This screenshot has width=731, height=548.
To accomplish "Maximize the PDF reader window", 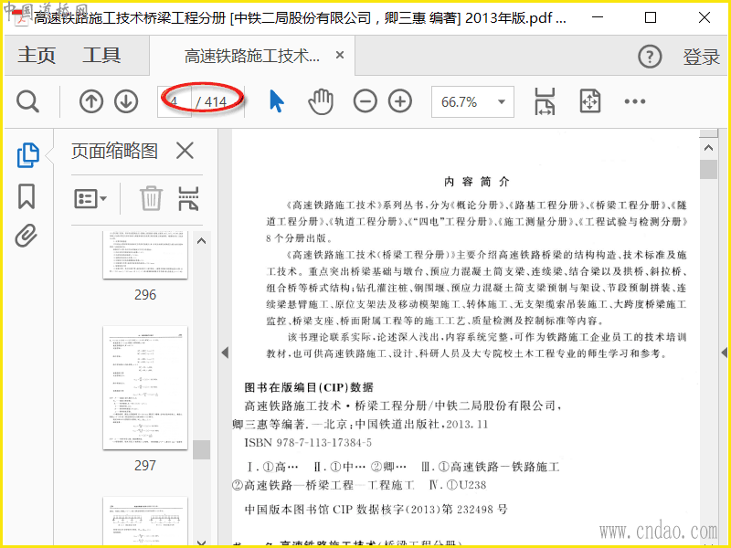I will 651,17.
